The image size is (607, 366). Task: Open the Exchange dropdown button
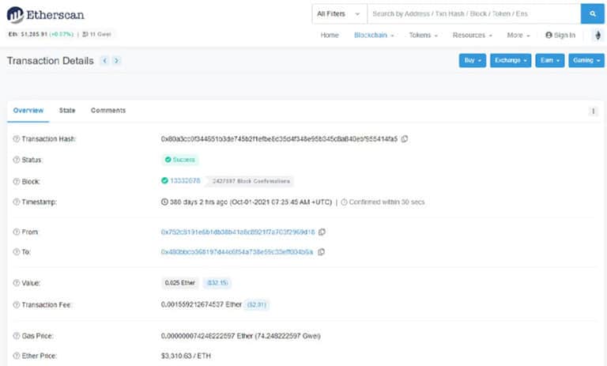(511, 60)
